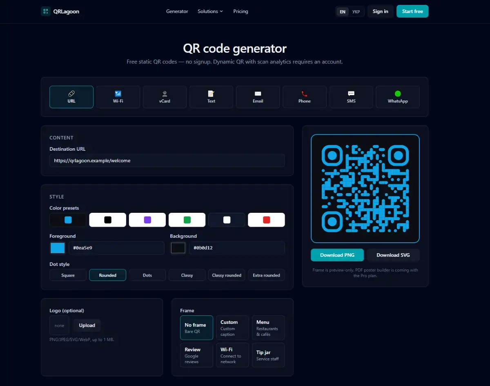Screen dimensions: 490x386
Task: Edit the background hex value #0b0d12
Action: tap(237, 248)
